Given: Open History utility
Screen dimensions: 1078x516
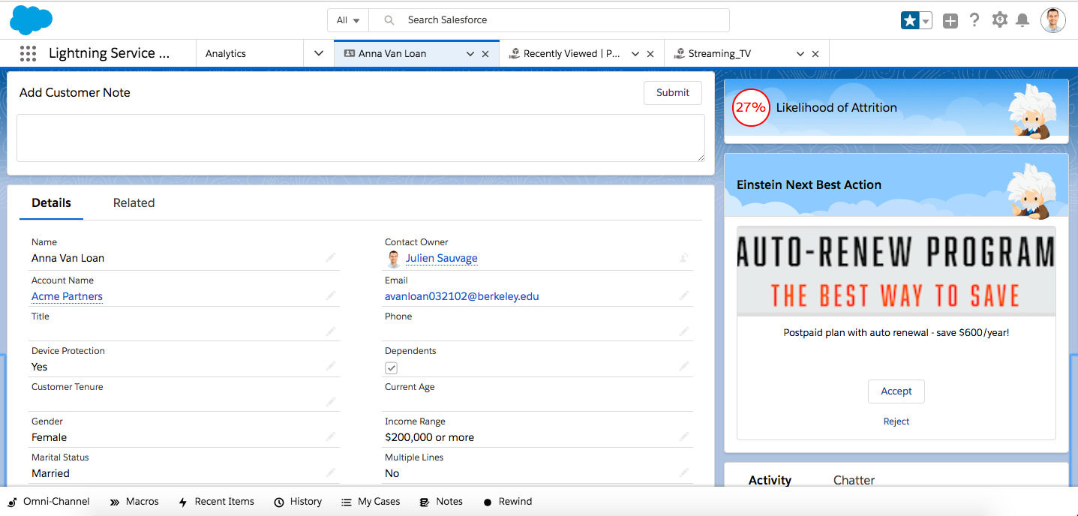Looking at the screenshot, I should point(298,502).
